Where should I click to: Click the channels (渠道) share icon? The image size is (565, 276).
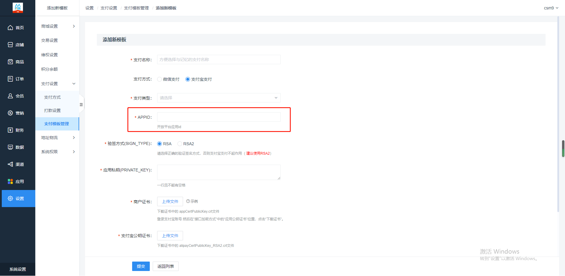click(10, 164)
